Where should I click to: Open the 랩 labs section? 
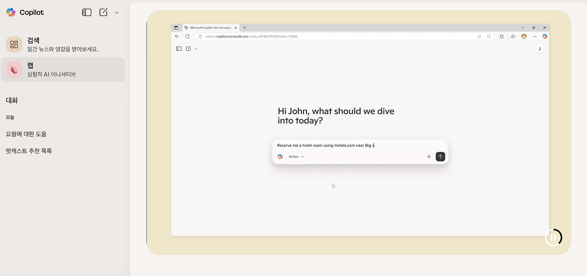(x=62, y=70)
